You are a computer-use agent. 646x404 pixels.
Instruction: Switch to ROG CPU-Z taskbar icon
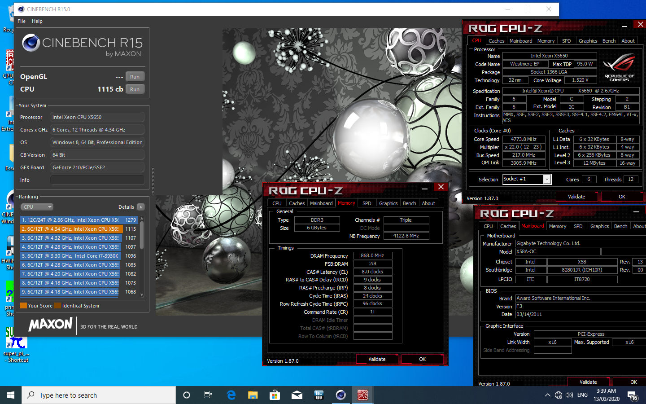click(x=362, y=395)
